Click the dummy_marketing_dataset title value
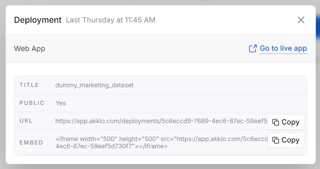This screenshot has width=320, height=169. (x=94, y=85)
